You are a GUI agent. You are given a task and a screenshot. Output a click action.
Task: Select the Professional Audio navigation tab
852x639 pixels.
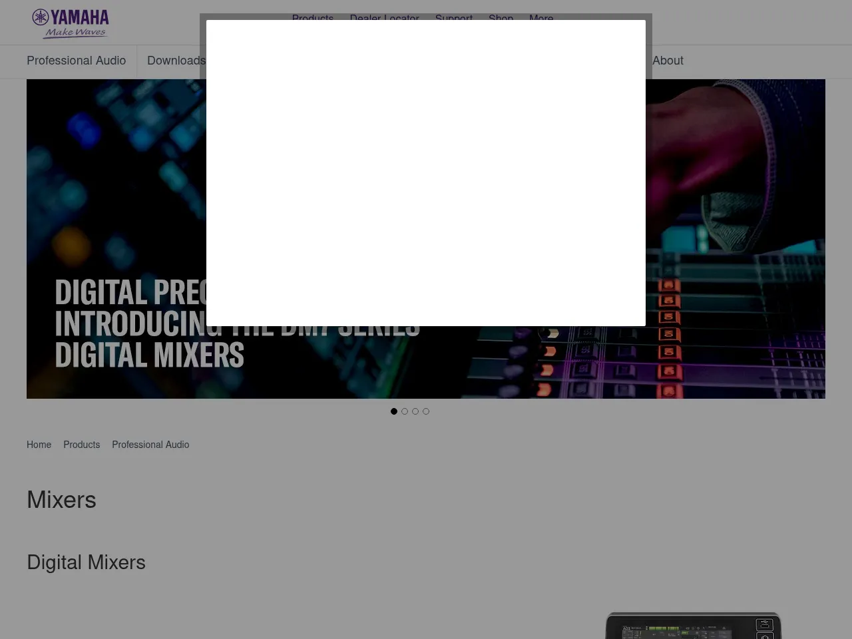76,61
